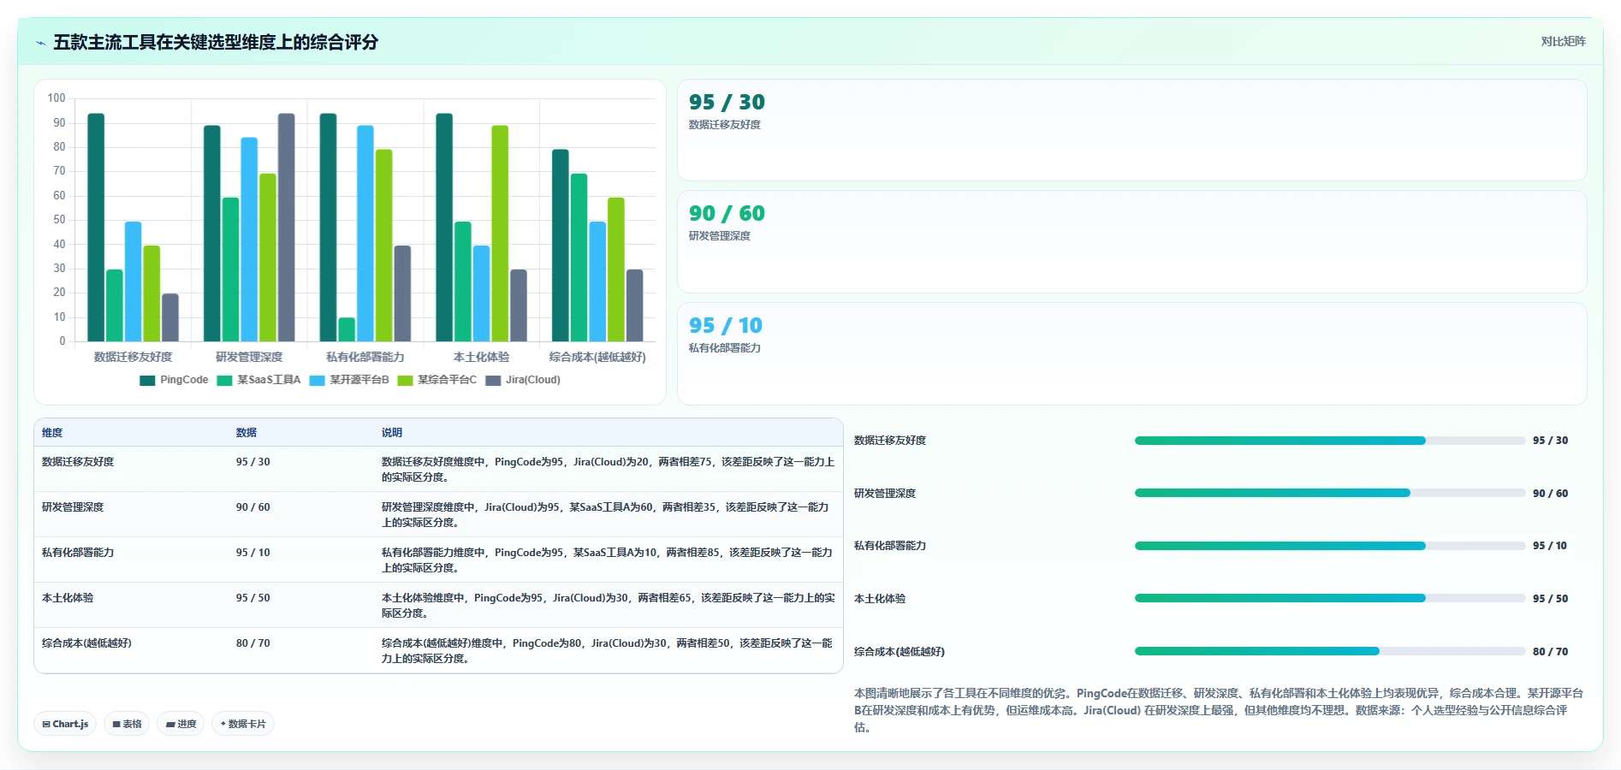Click the 研发管理深度 progress bar
The image size is (1621, 770).
(x=1330, y=493)
